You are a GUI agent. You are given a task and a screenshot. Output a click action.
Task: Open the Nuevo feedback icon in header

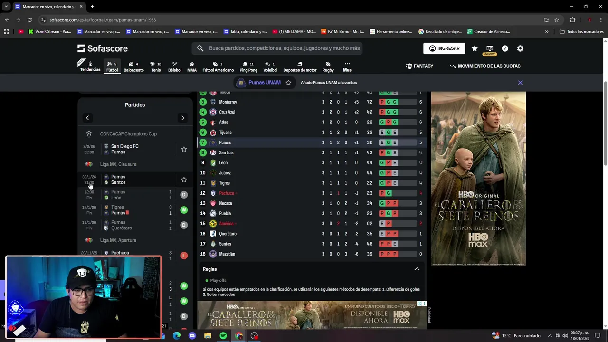point(490,49)
